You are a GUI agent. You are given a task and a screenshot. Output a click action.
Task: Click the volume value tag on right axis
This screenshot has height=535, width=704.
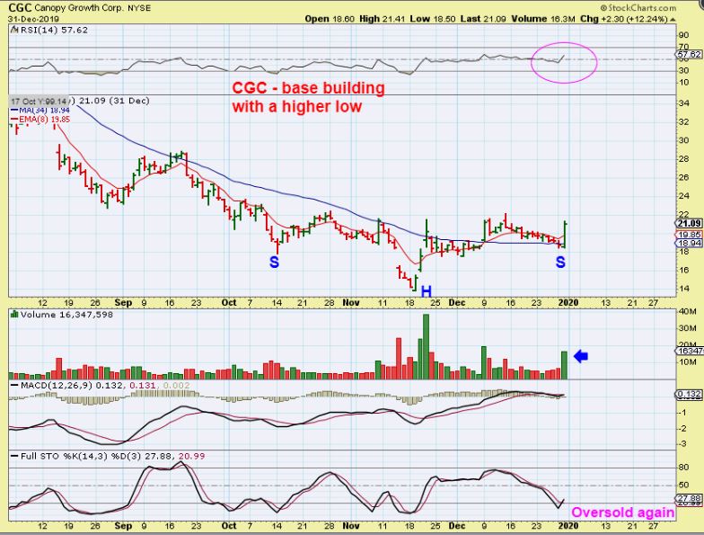[690, 351]
